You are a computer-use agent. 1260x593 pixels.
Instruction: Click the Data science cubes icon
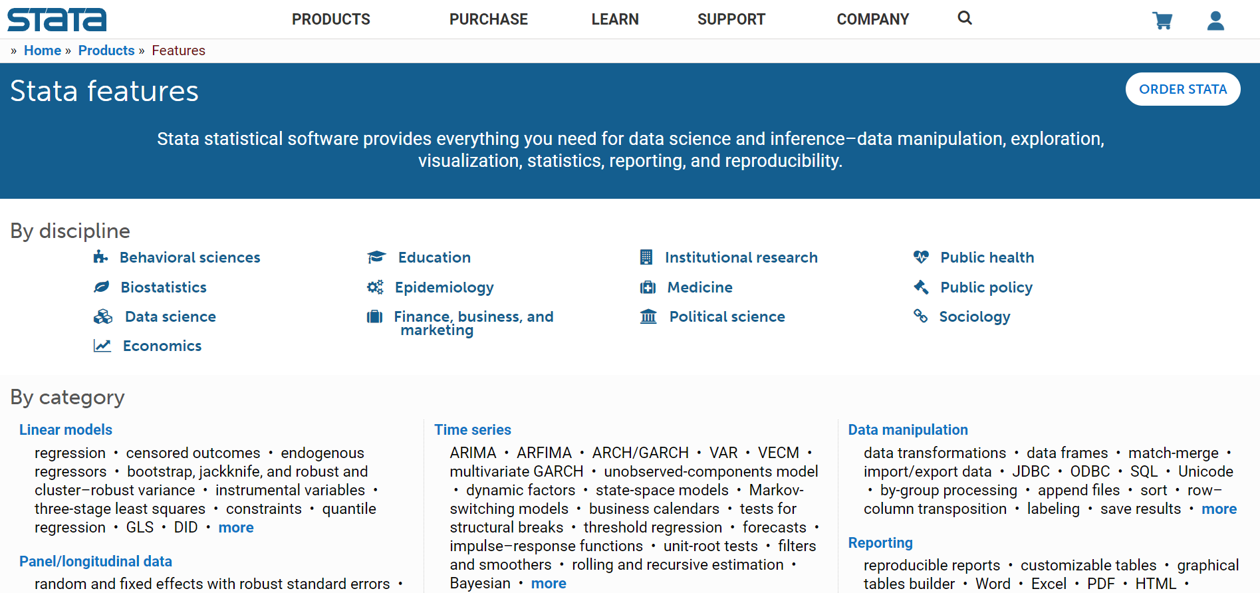(x=103, y=316)
